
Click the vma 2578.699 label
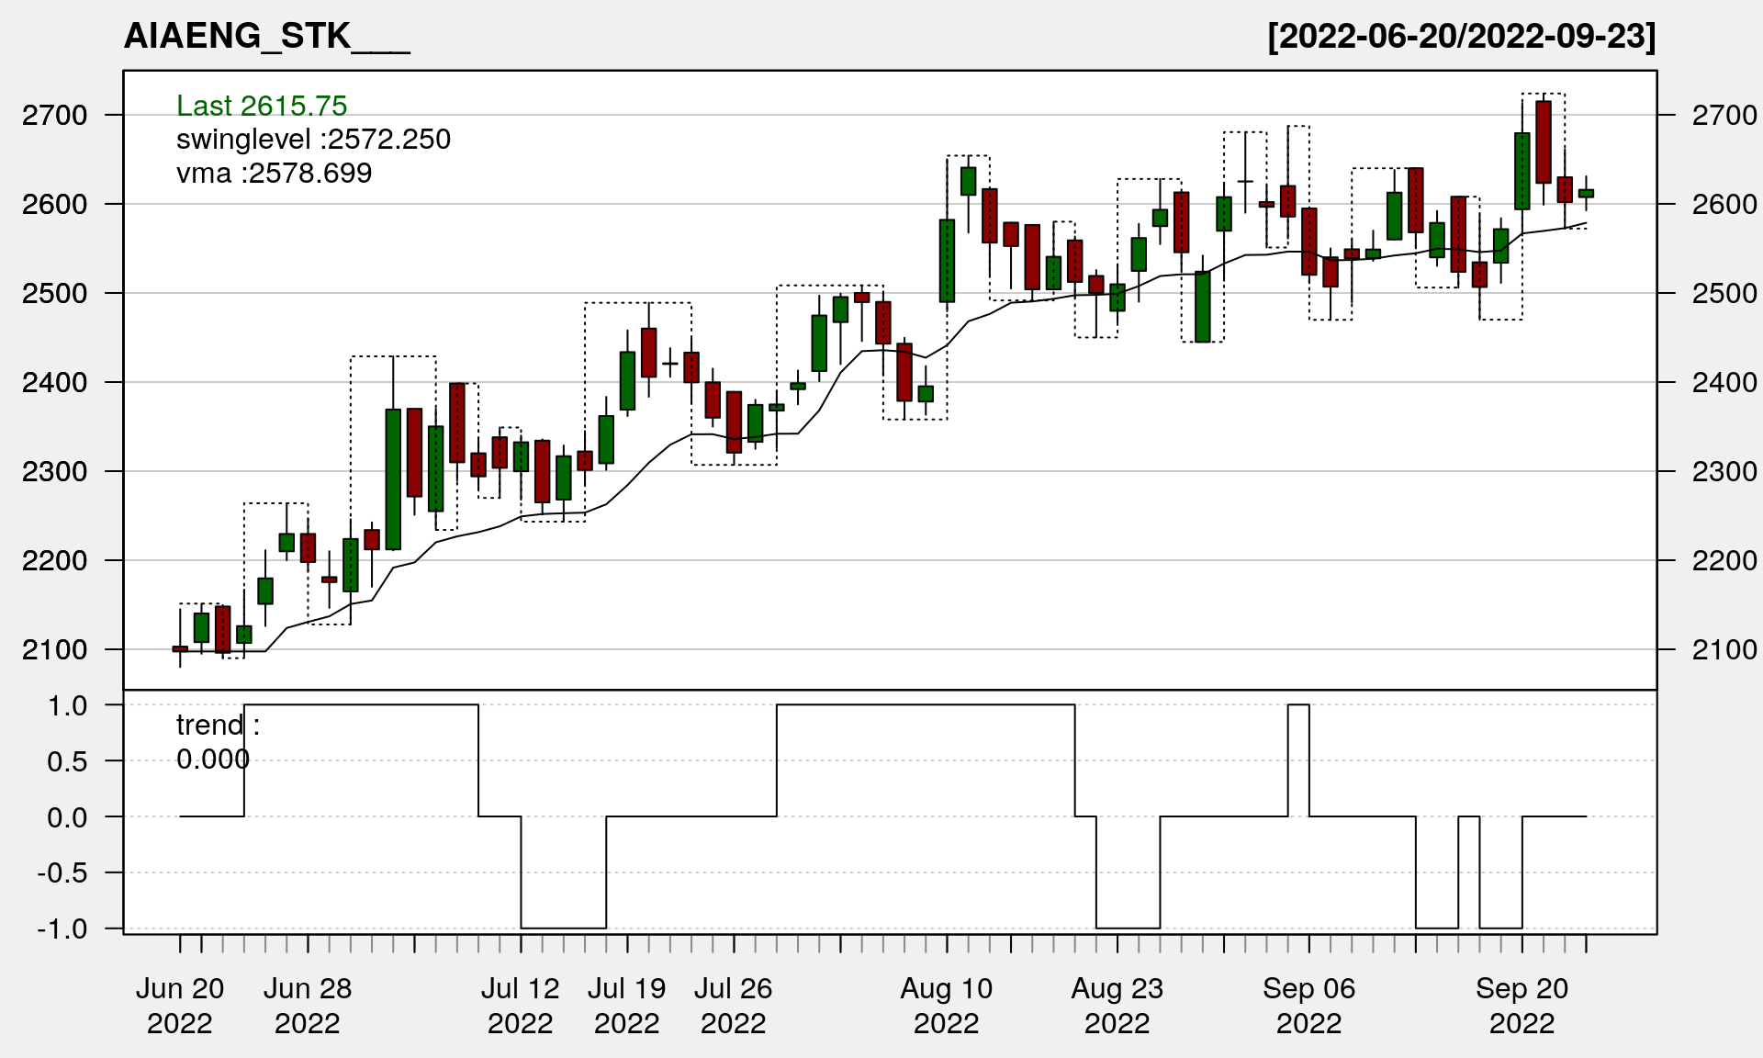tap(274, 174)
